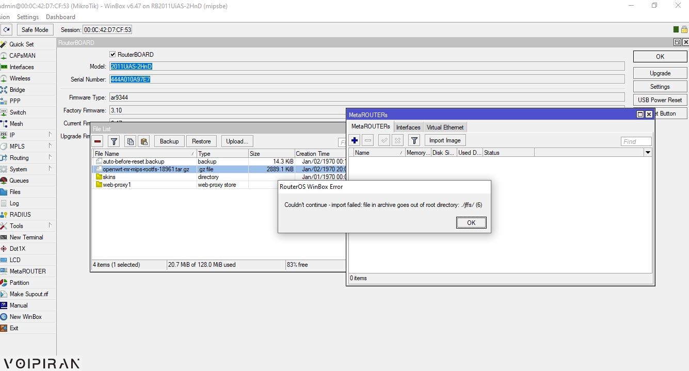Viewport: 689px width, 371px height.
Task: Open Manual from the sidebar
Action: pos(19,305)
